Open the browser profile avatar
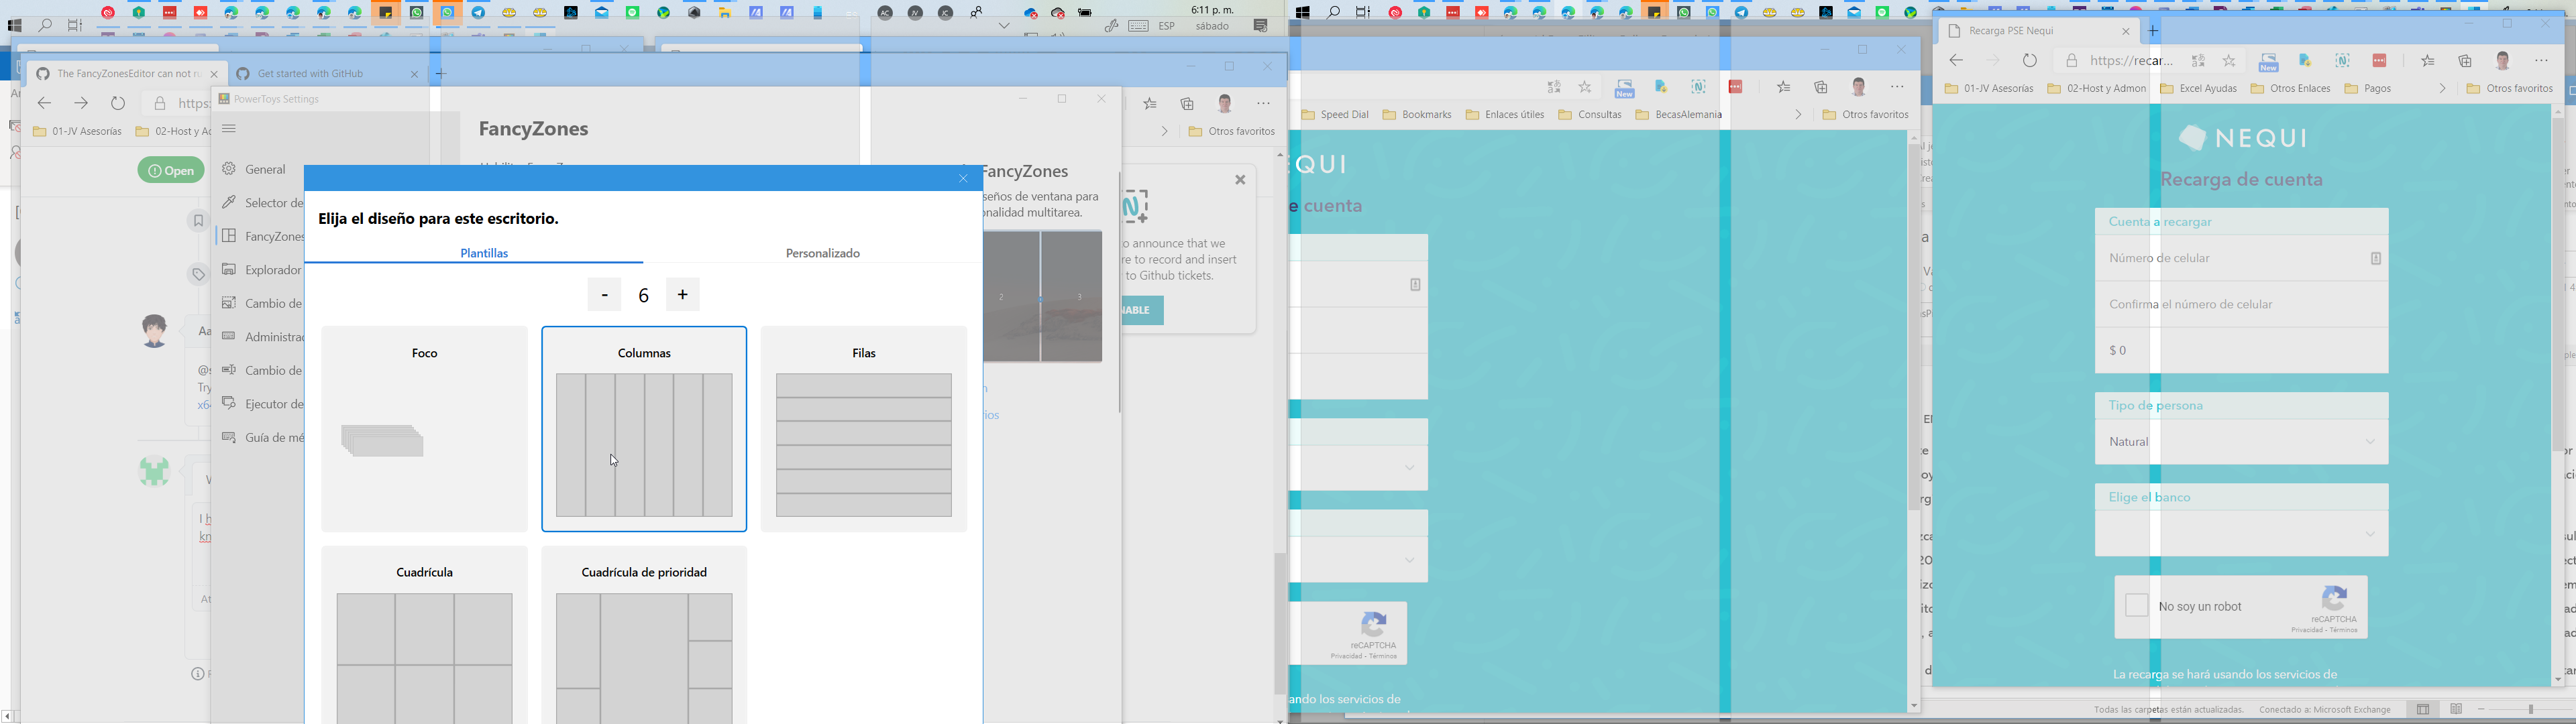This screenshot has width=2576, height=724. [2504, 61]
